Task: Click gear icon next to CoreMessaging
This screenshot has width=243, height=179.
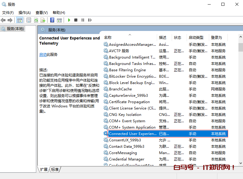Action: (106, 153)
